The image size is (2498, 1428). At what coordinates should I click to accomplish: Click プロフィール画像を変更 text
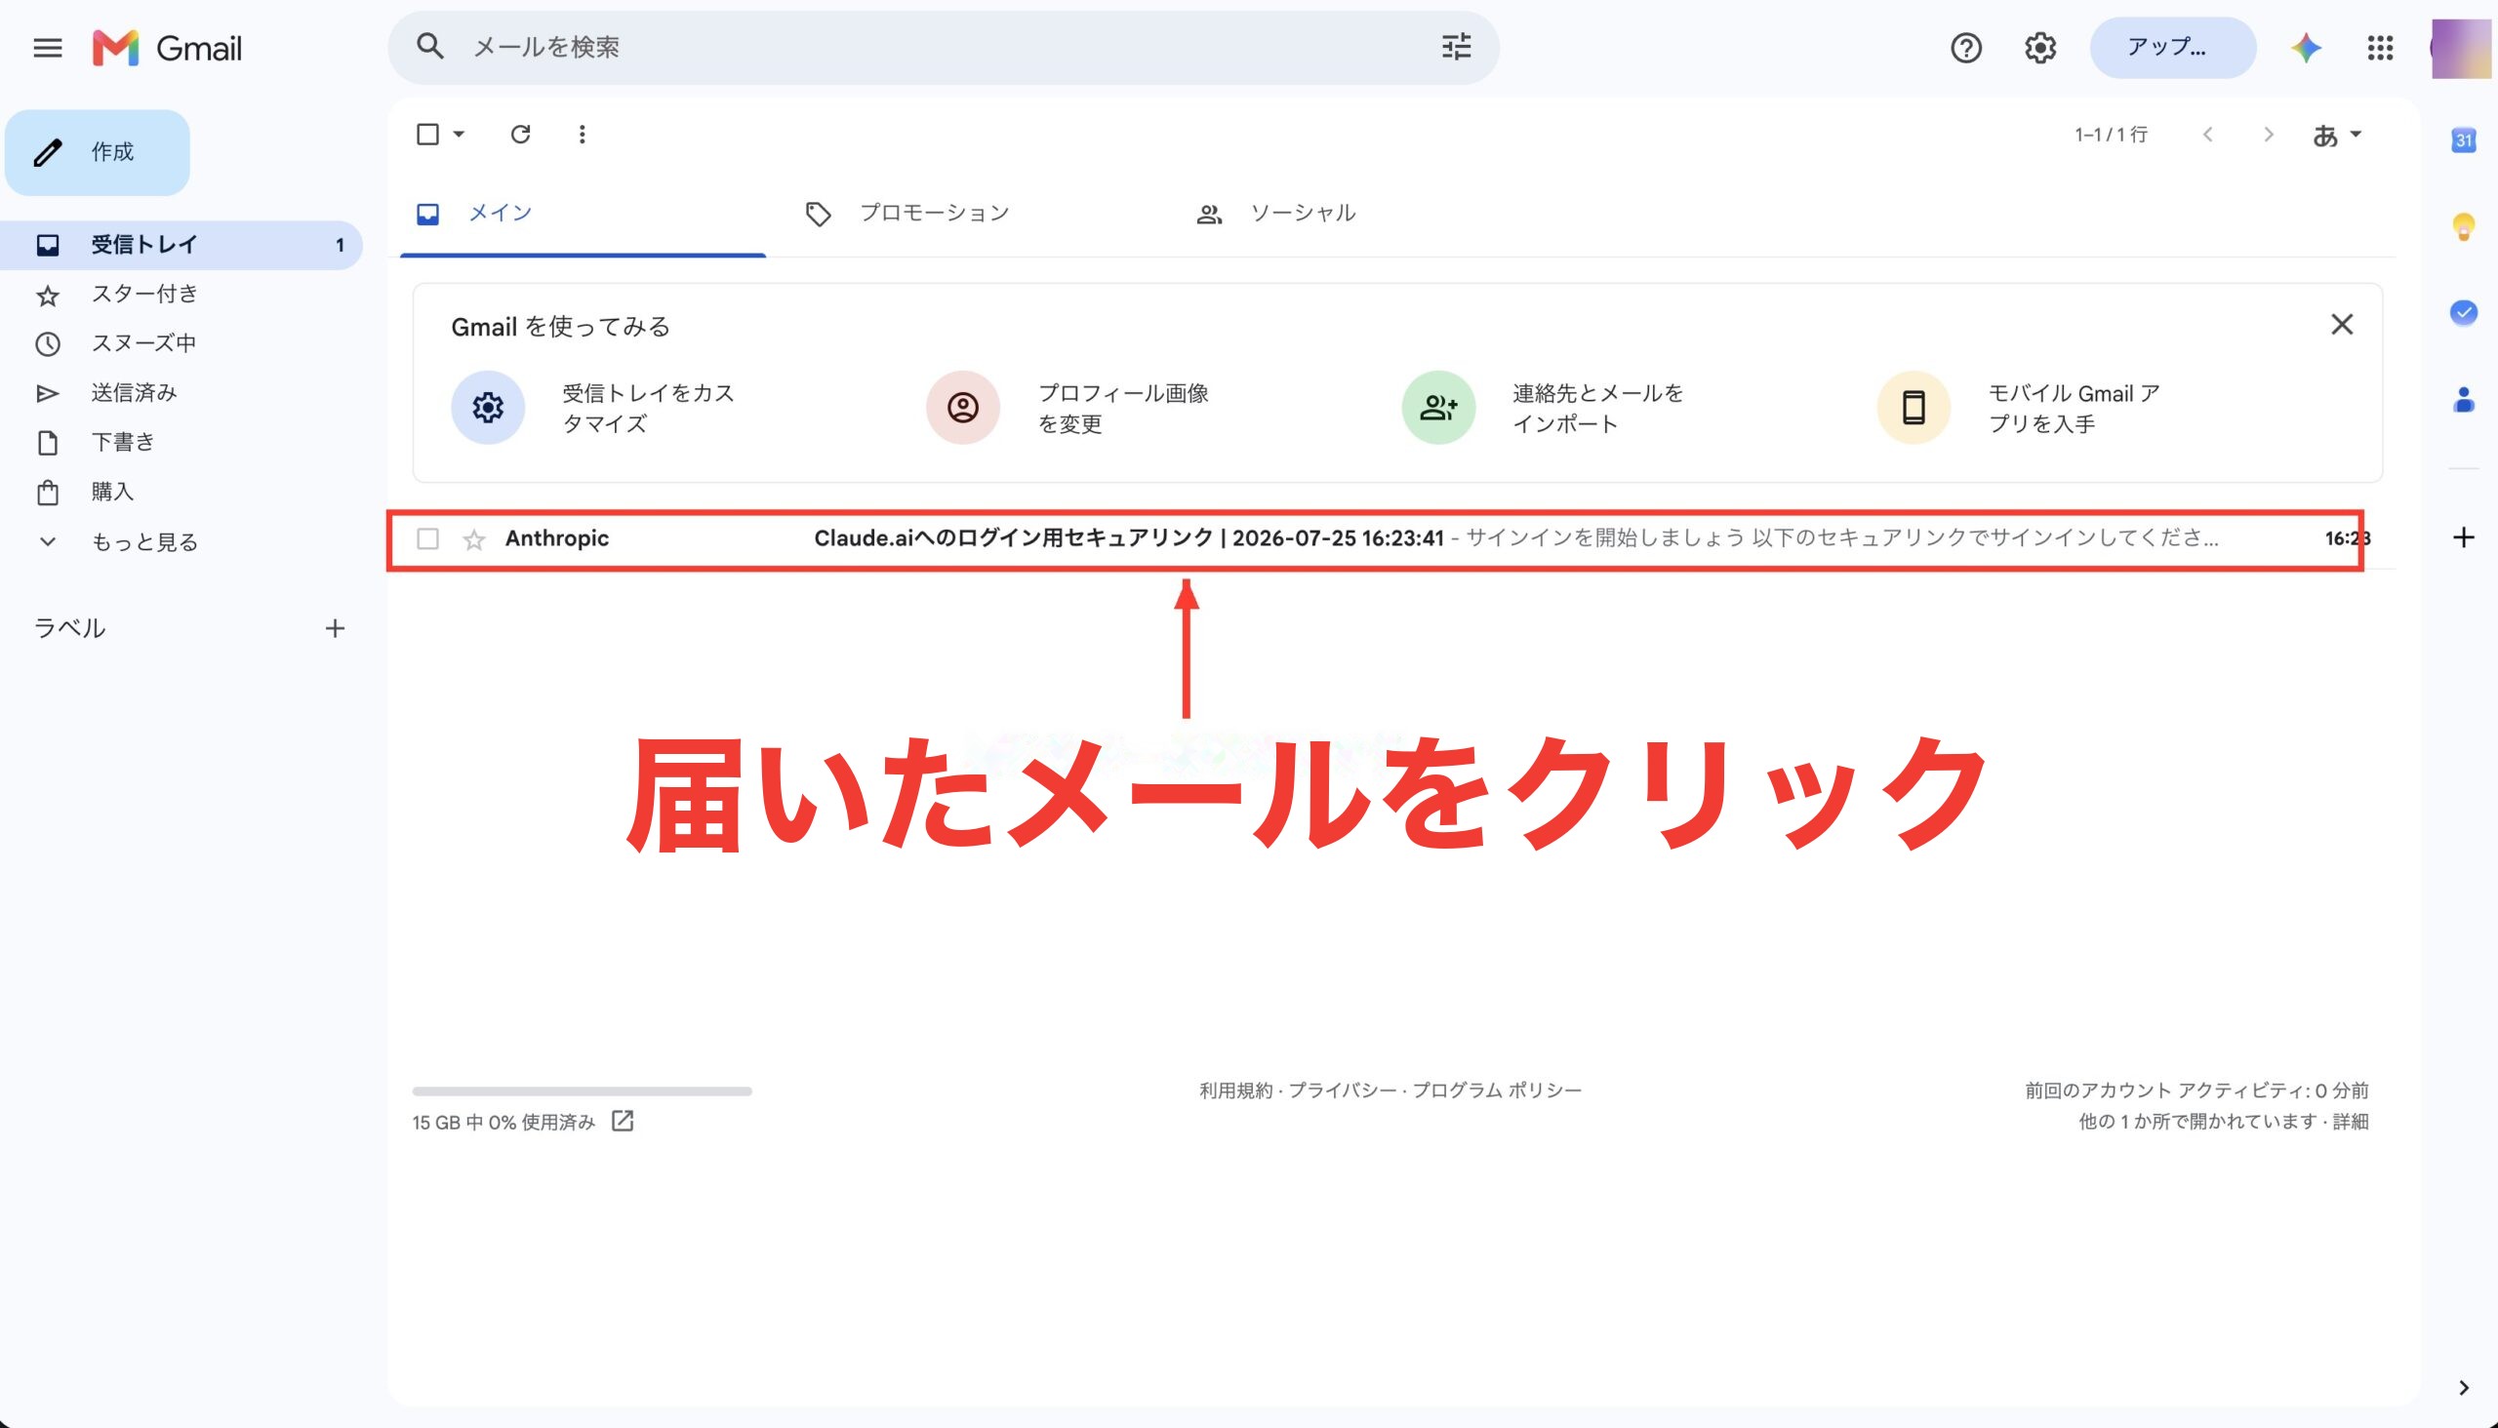click(x=1122, y=408)
